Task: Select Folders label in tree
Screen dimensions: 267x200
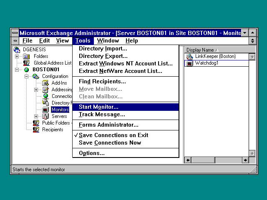Action: pyautogui.click(x=41, y=56)
